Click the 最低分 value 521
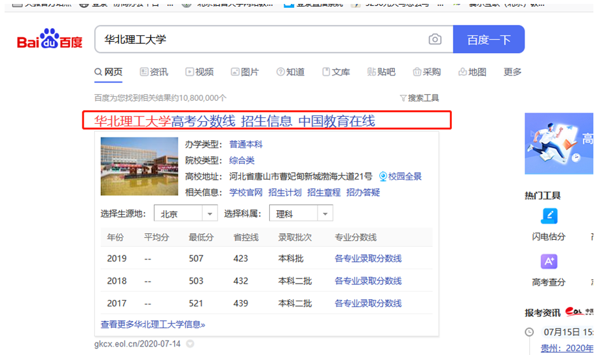 (196, 303)
